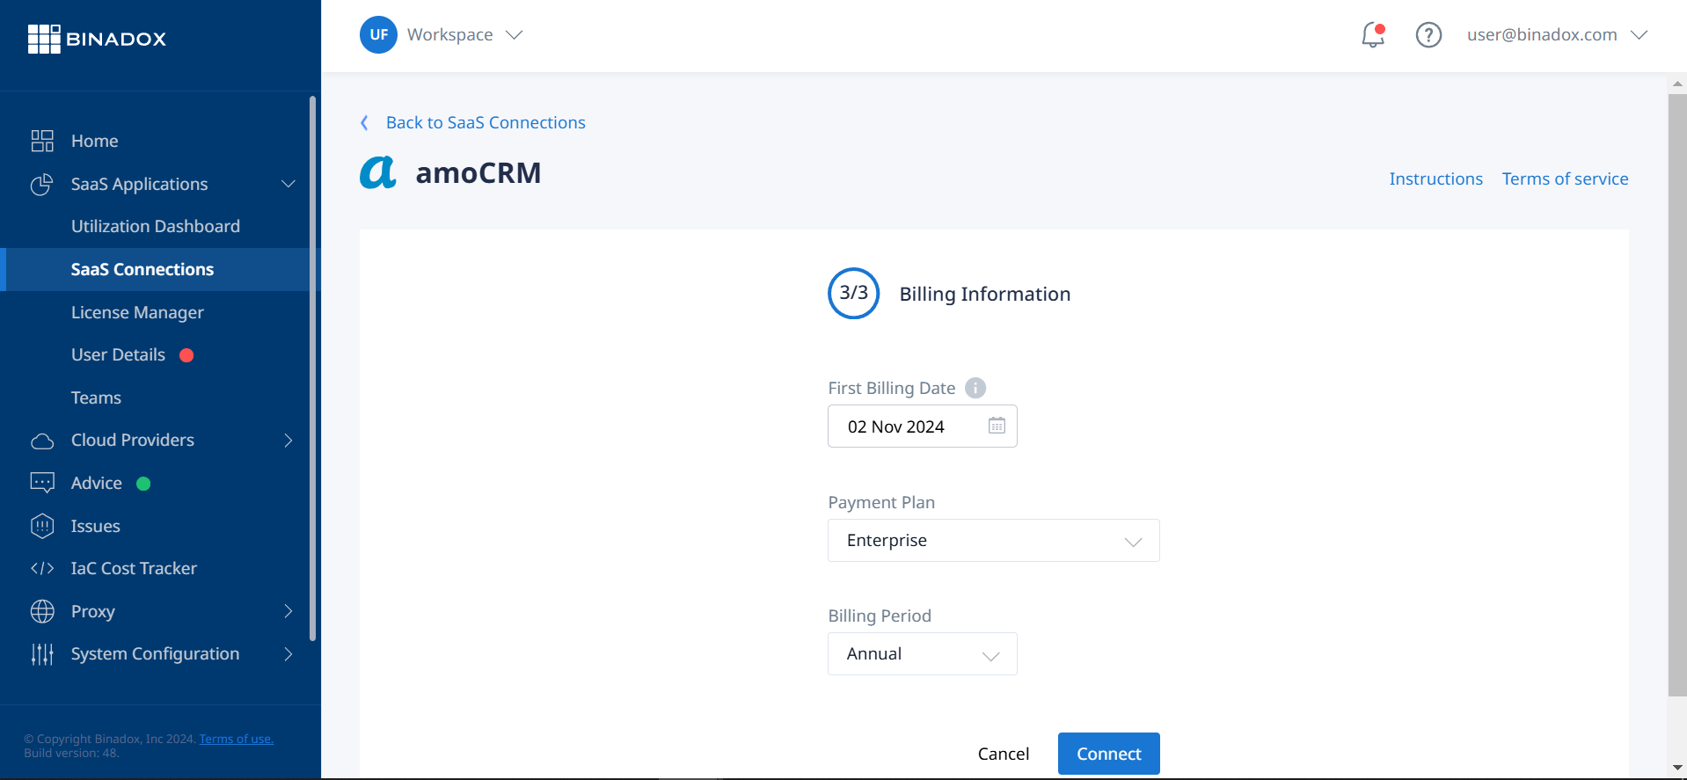
Task: Open the help question mark icon
Action: click(1428, 35)
